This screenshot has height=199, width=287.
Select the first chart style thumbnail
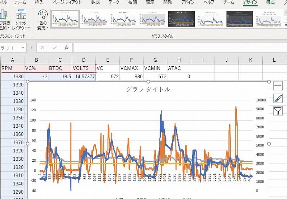[65, 19]
